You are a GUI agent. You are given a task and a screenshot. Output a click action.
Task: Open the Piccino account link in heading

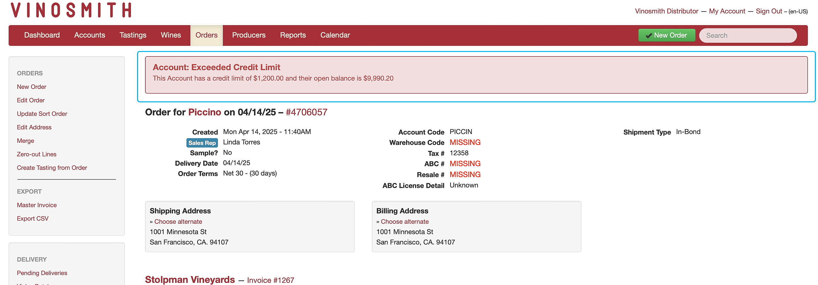(204, 112)
